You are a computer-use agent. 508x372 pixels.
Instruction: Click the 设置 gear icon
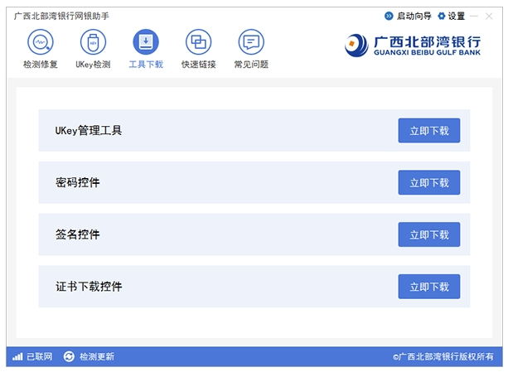(441, 16)
